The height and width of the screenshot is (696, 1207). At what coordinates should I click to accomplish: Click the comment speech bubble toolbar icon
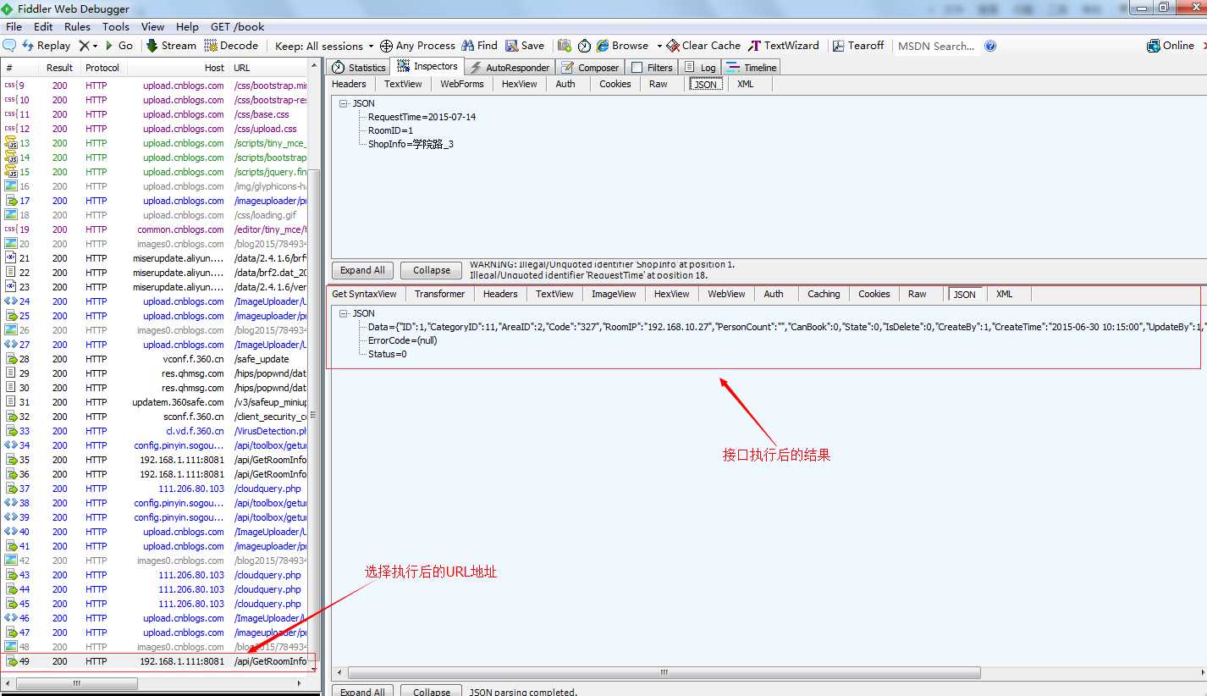coord(10,46)
